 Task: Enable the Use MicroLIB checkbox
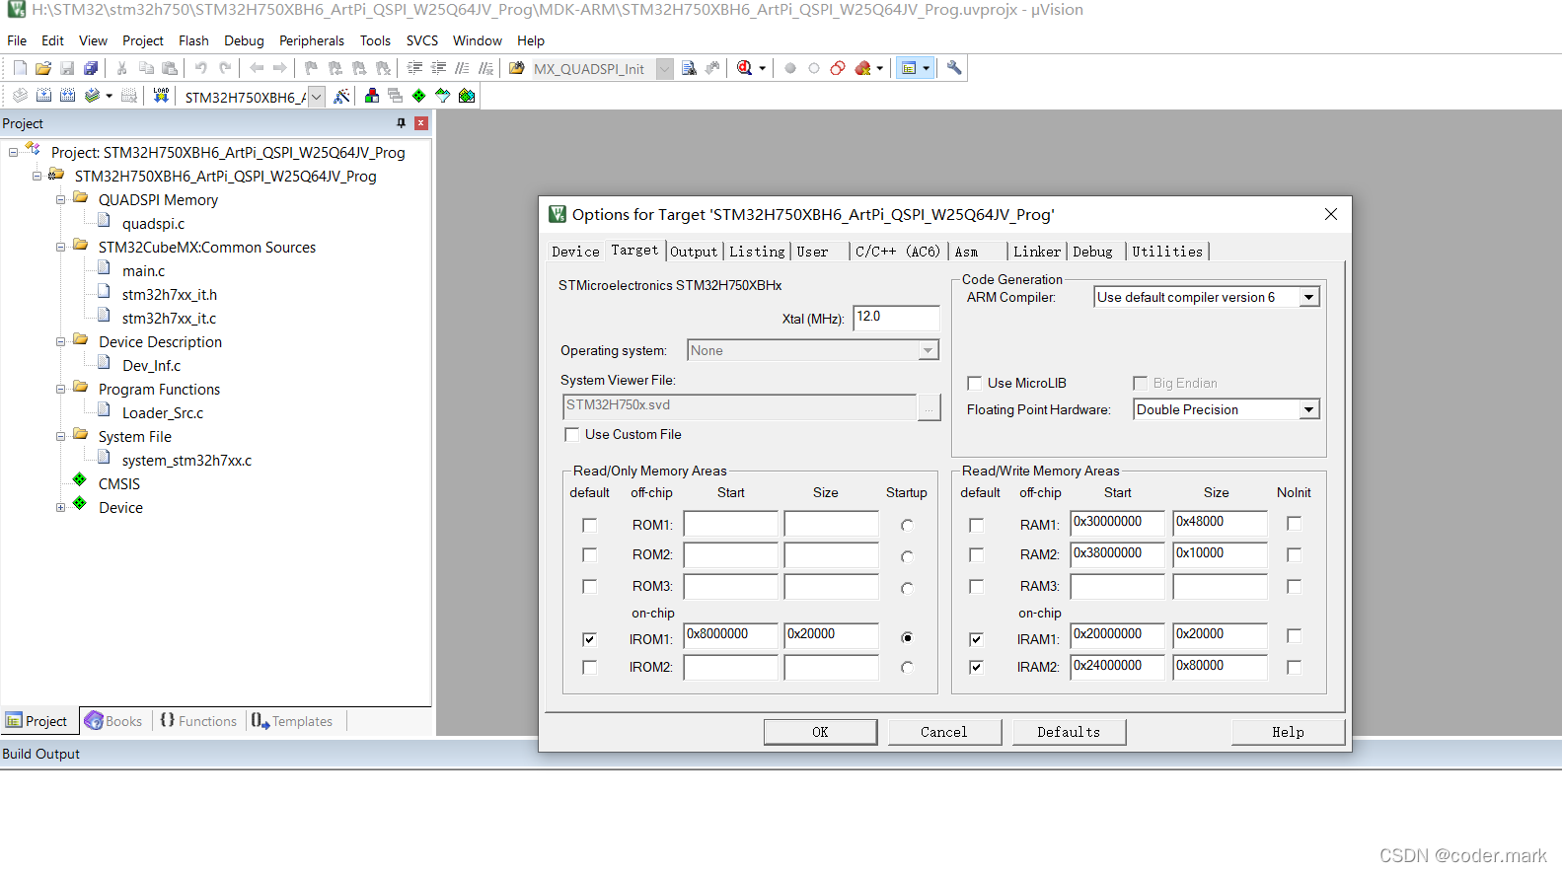[975, 383]
